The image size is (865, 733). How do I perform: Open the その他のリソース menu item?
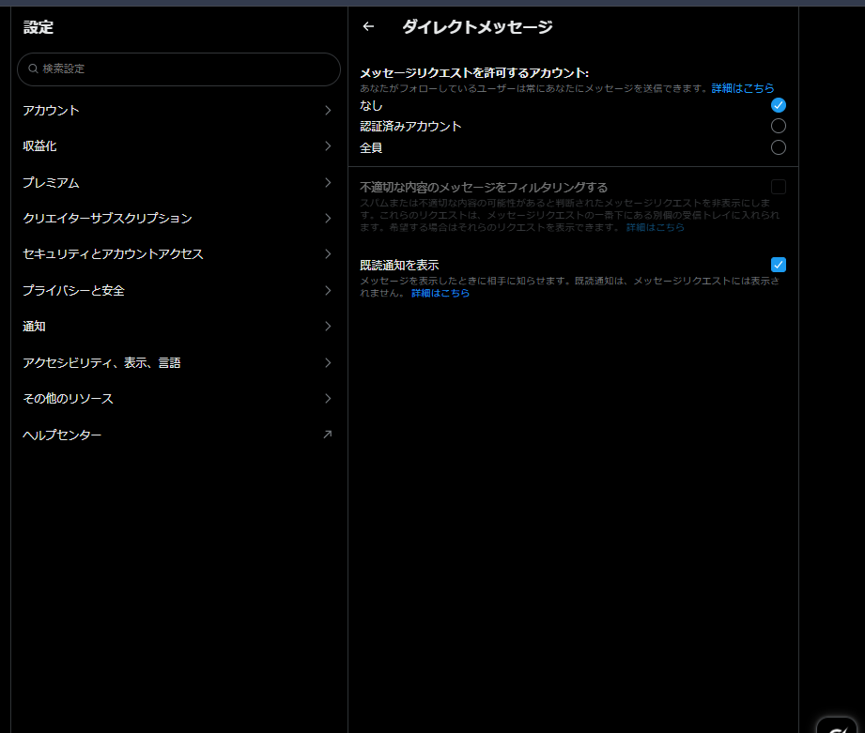click(178, 399)
